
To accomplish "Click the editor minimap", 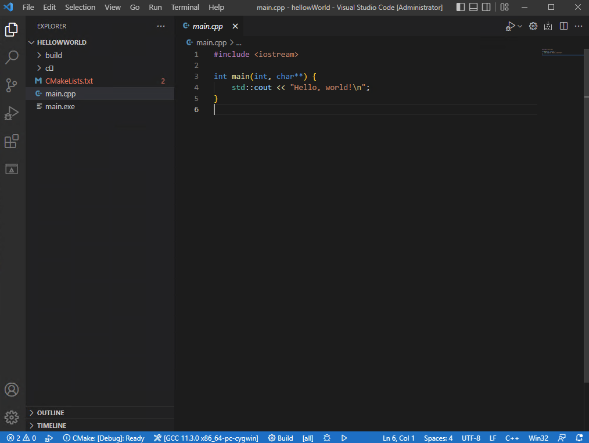I will 562,52.
